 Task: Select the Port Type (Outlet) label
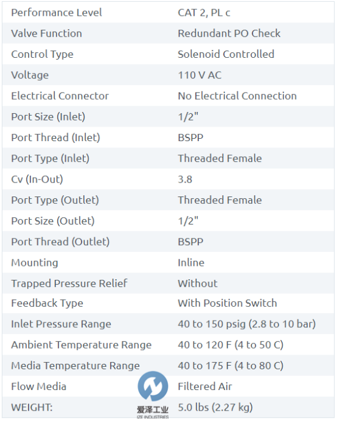click(55, 200)
